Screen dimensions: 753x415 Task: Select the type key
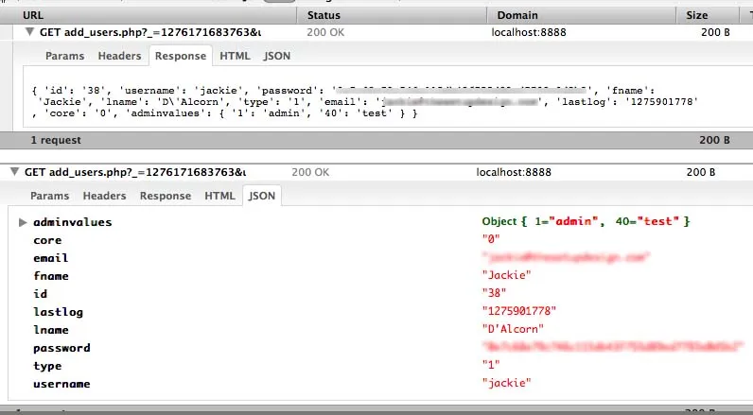point(47,366)
